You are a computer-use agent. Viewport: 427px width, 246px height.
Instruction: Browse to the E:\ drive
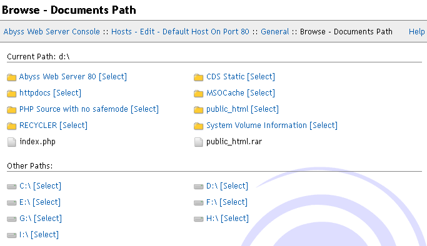(x=25, y=202)
